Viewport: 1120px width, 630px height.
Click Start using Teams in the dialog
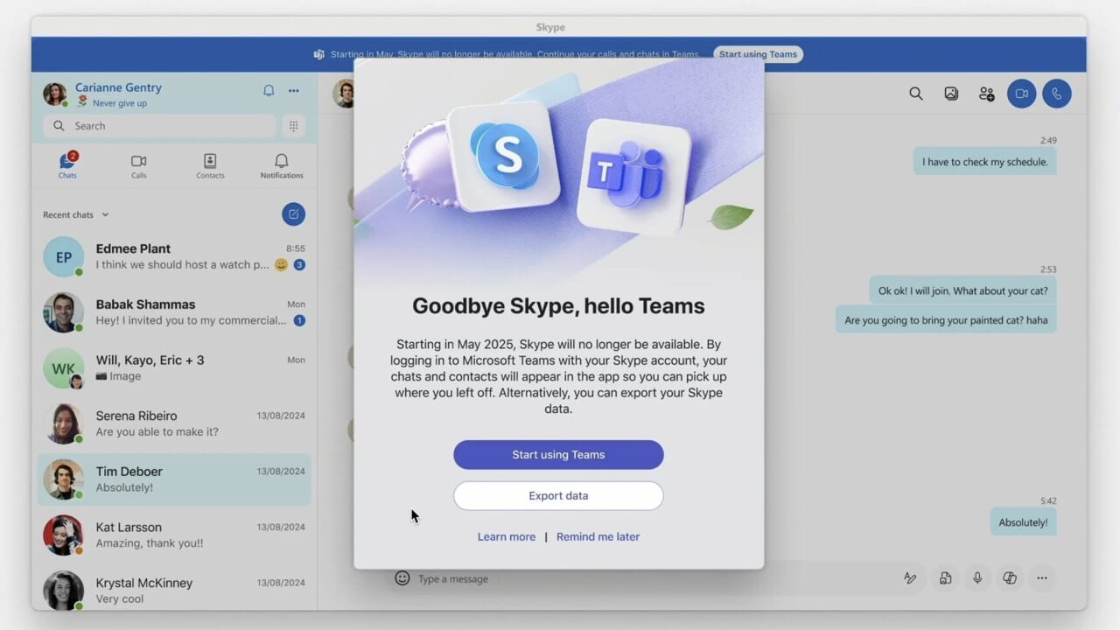click(x=558, y=455)
